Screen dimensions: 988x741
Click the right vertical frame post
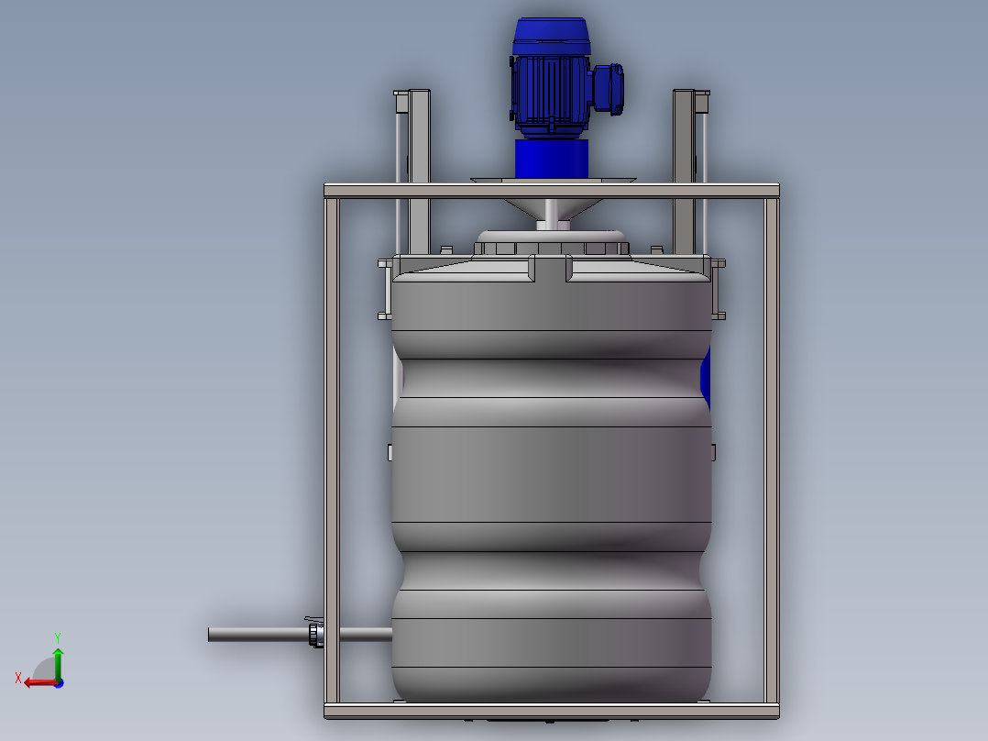pos(772,451)
